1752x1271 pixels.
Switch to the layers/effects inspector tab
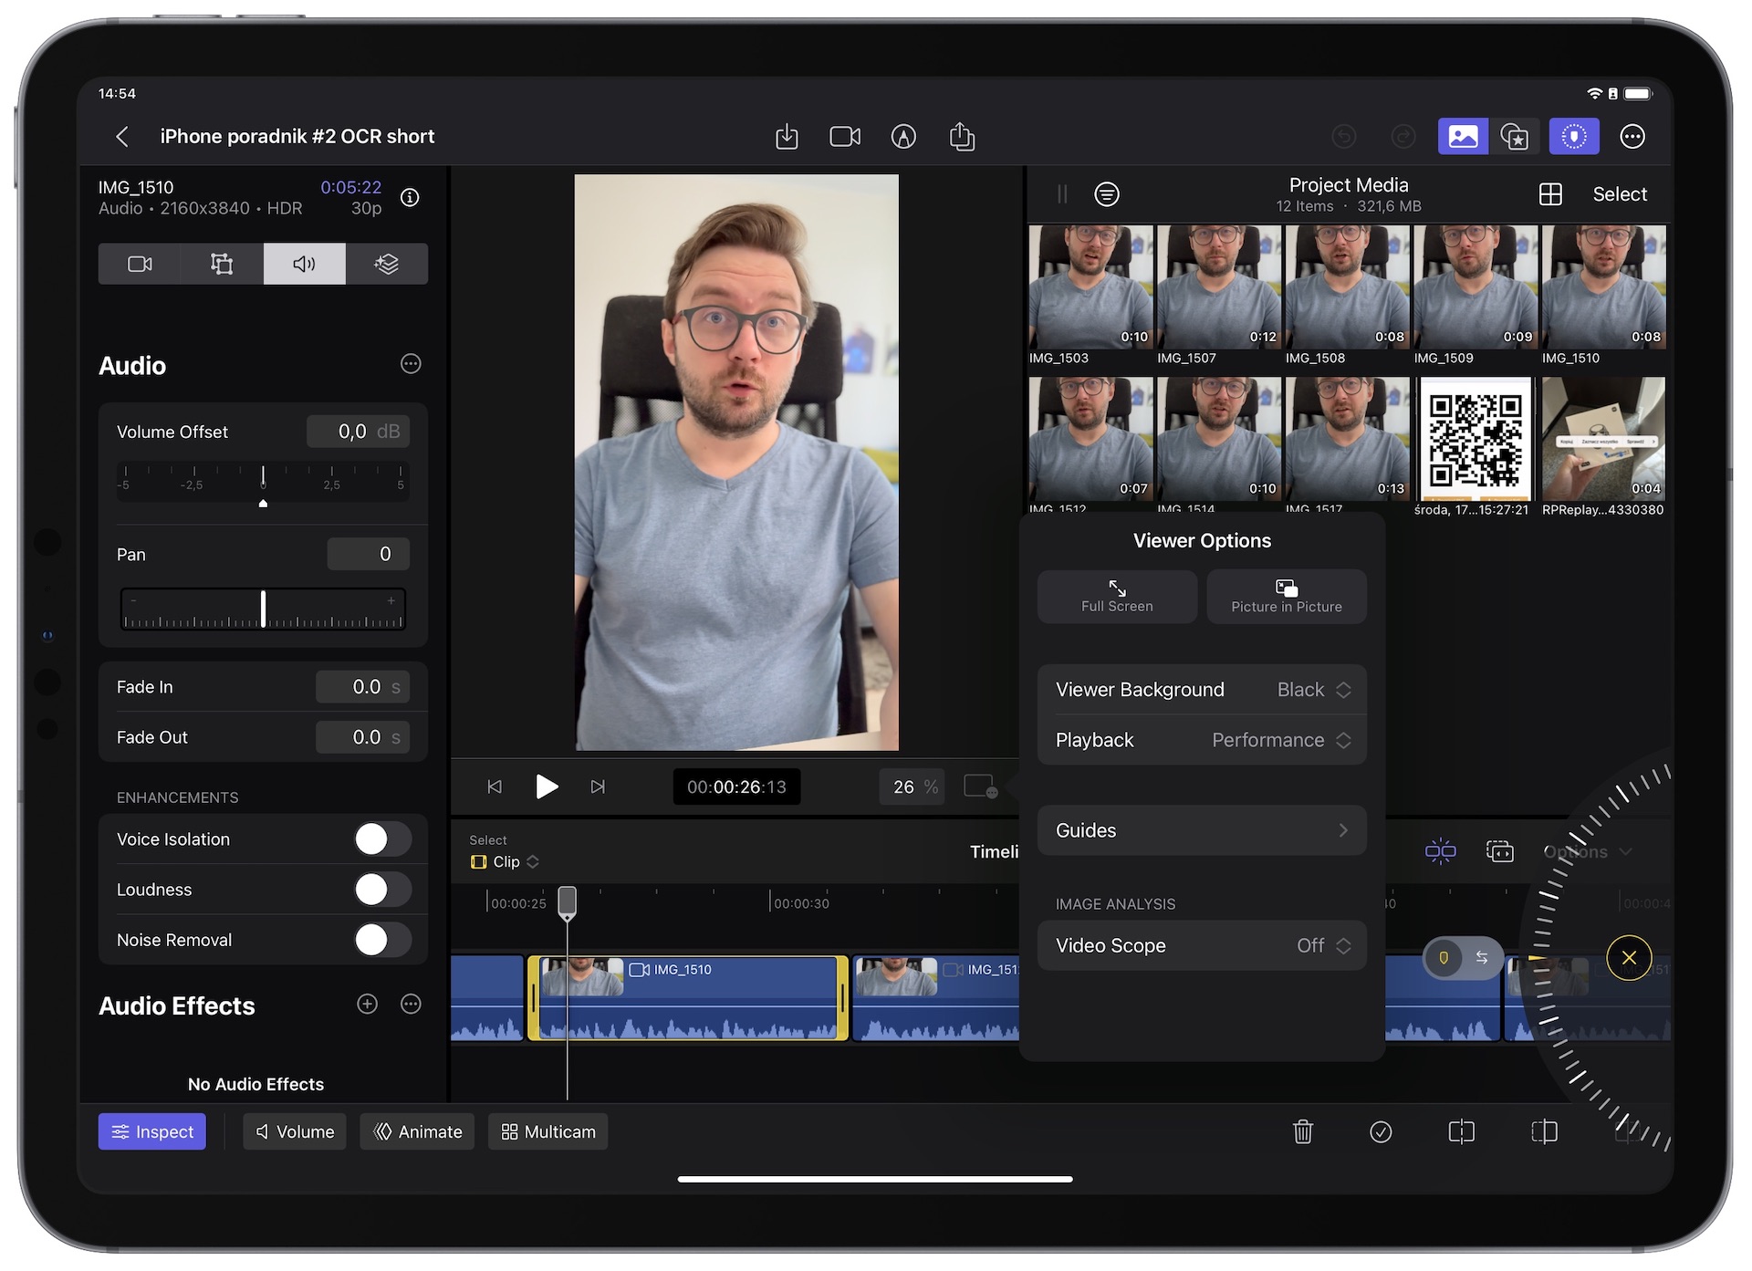tap(387, 264)
